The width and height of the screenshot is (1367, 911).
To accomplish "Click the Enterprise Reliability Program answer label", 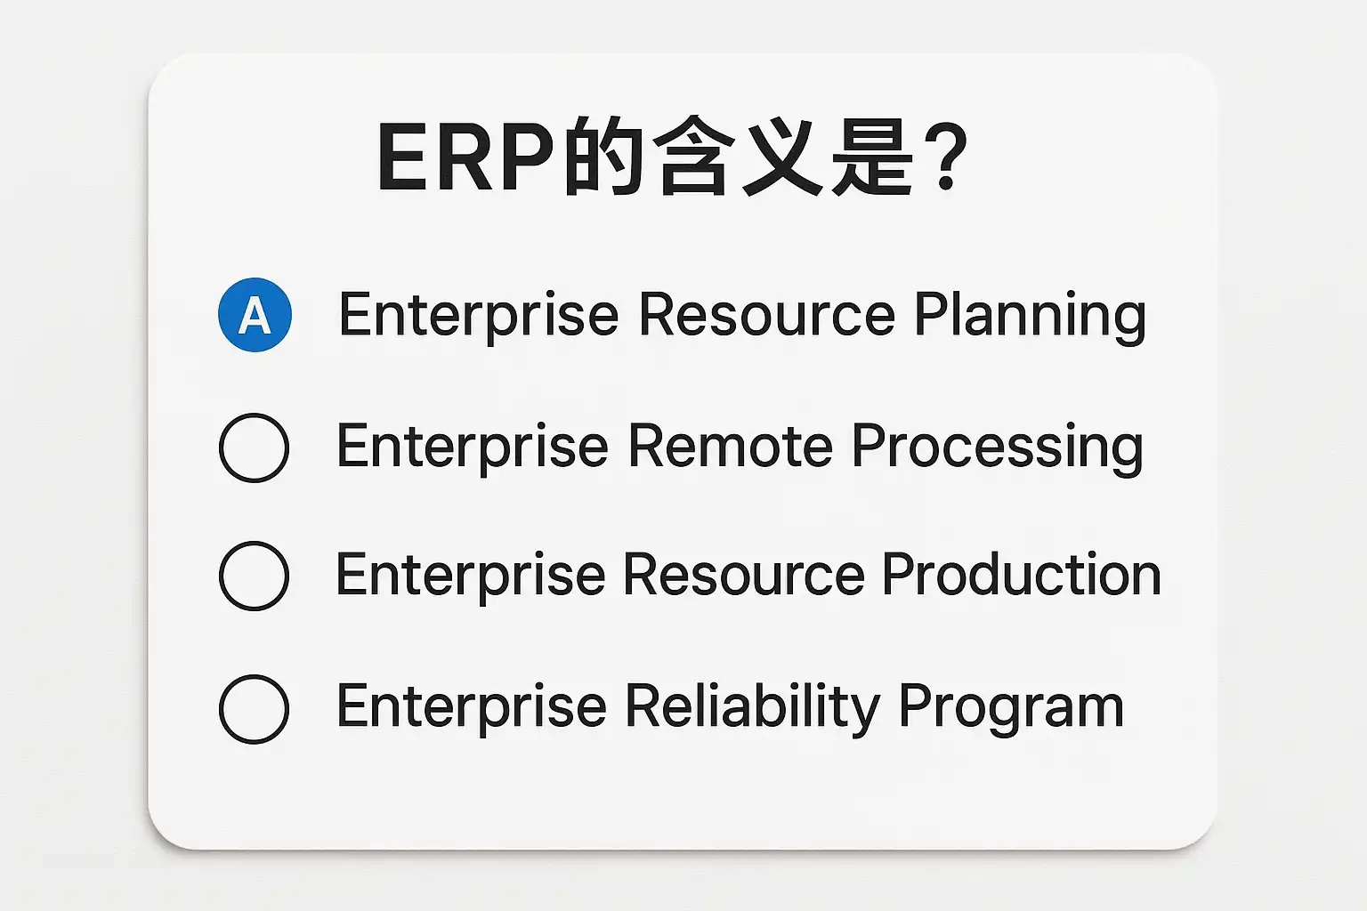I will (x=730, y=707).
